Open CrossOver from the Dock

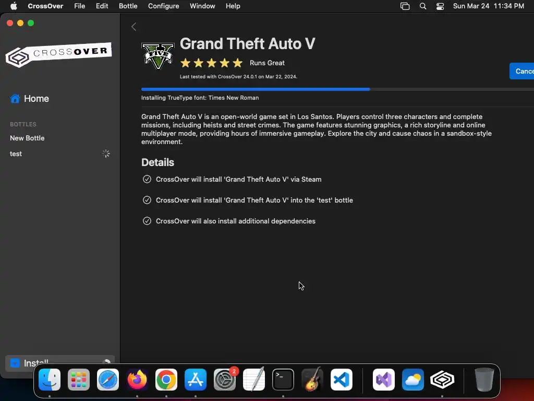click(x=442, y=380)
